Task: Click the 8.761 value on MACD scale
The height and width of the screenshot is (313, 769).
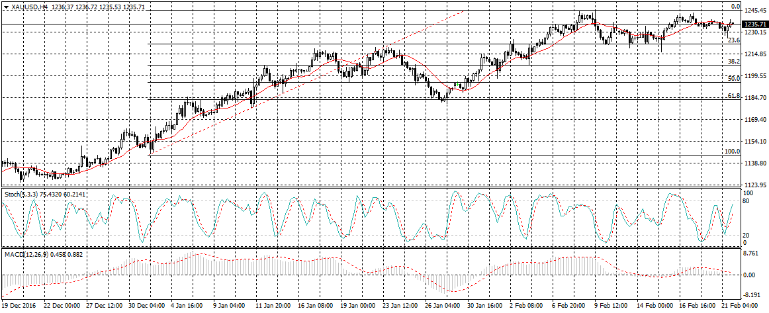Action: click(x=750, y=253)
